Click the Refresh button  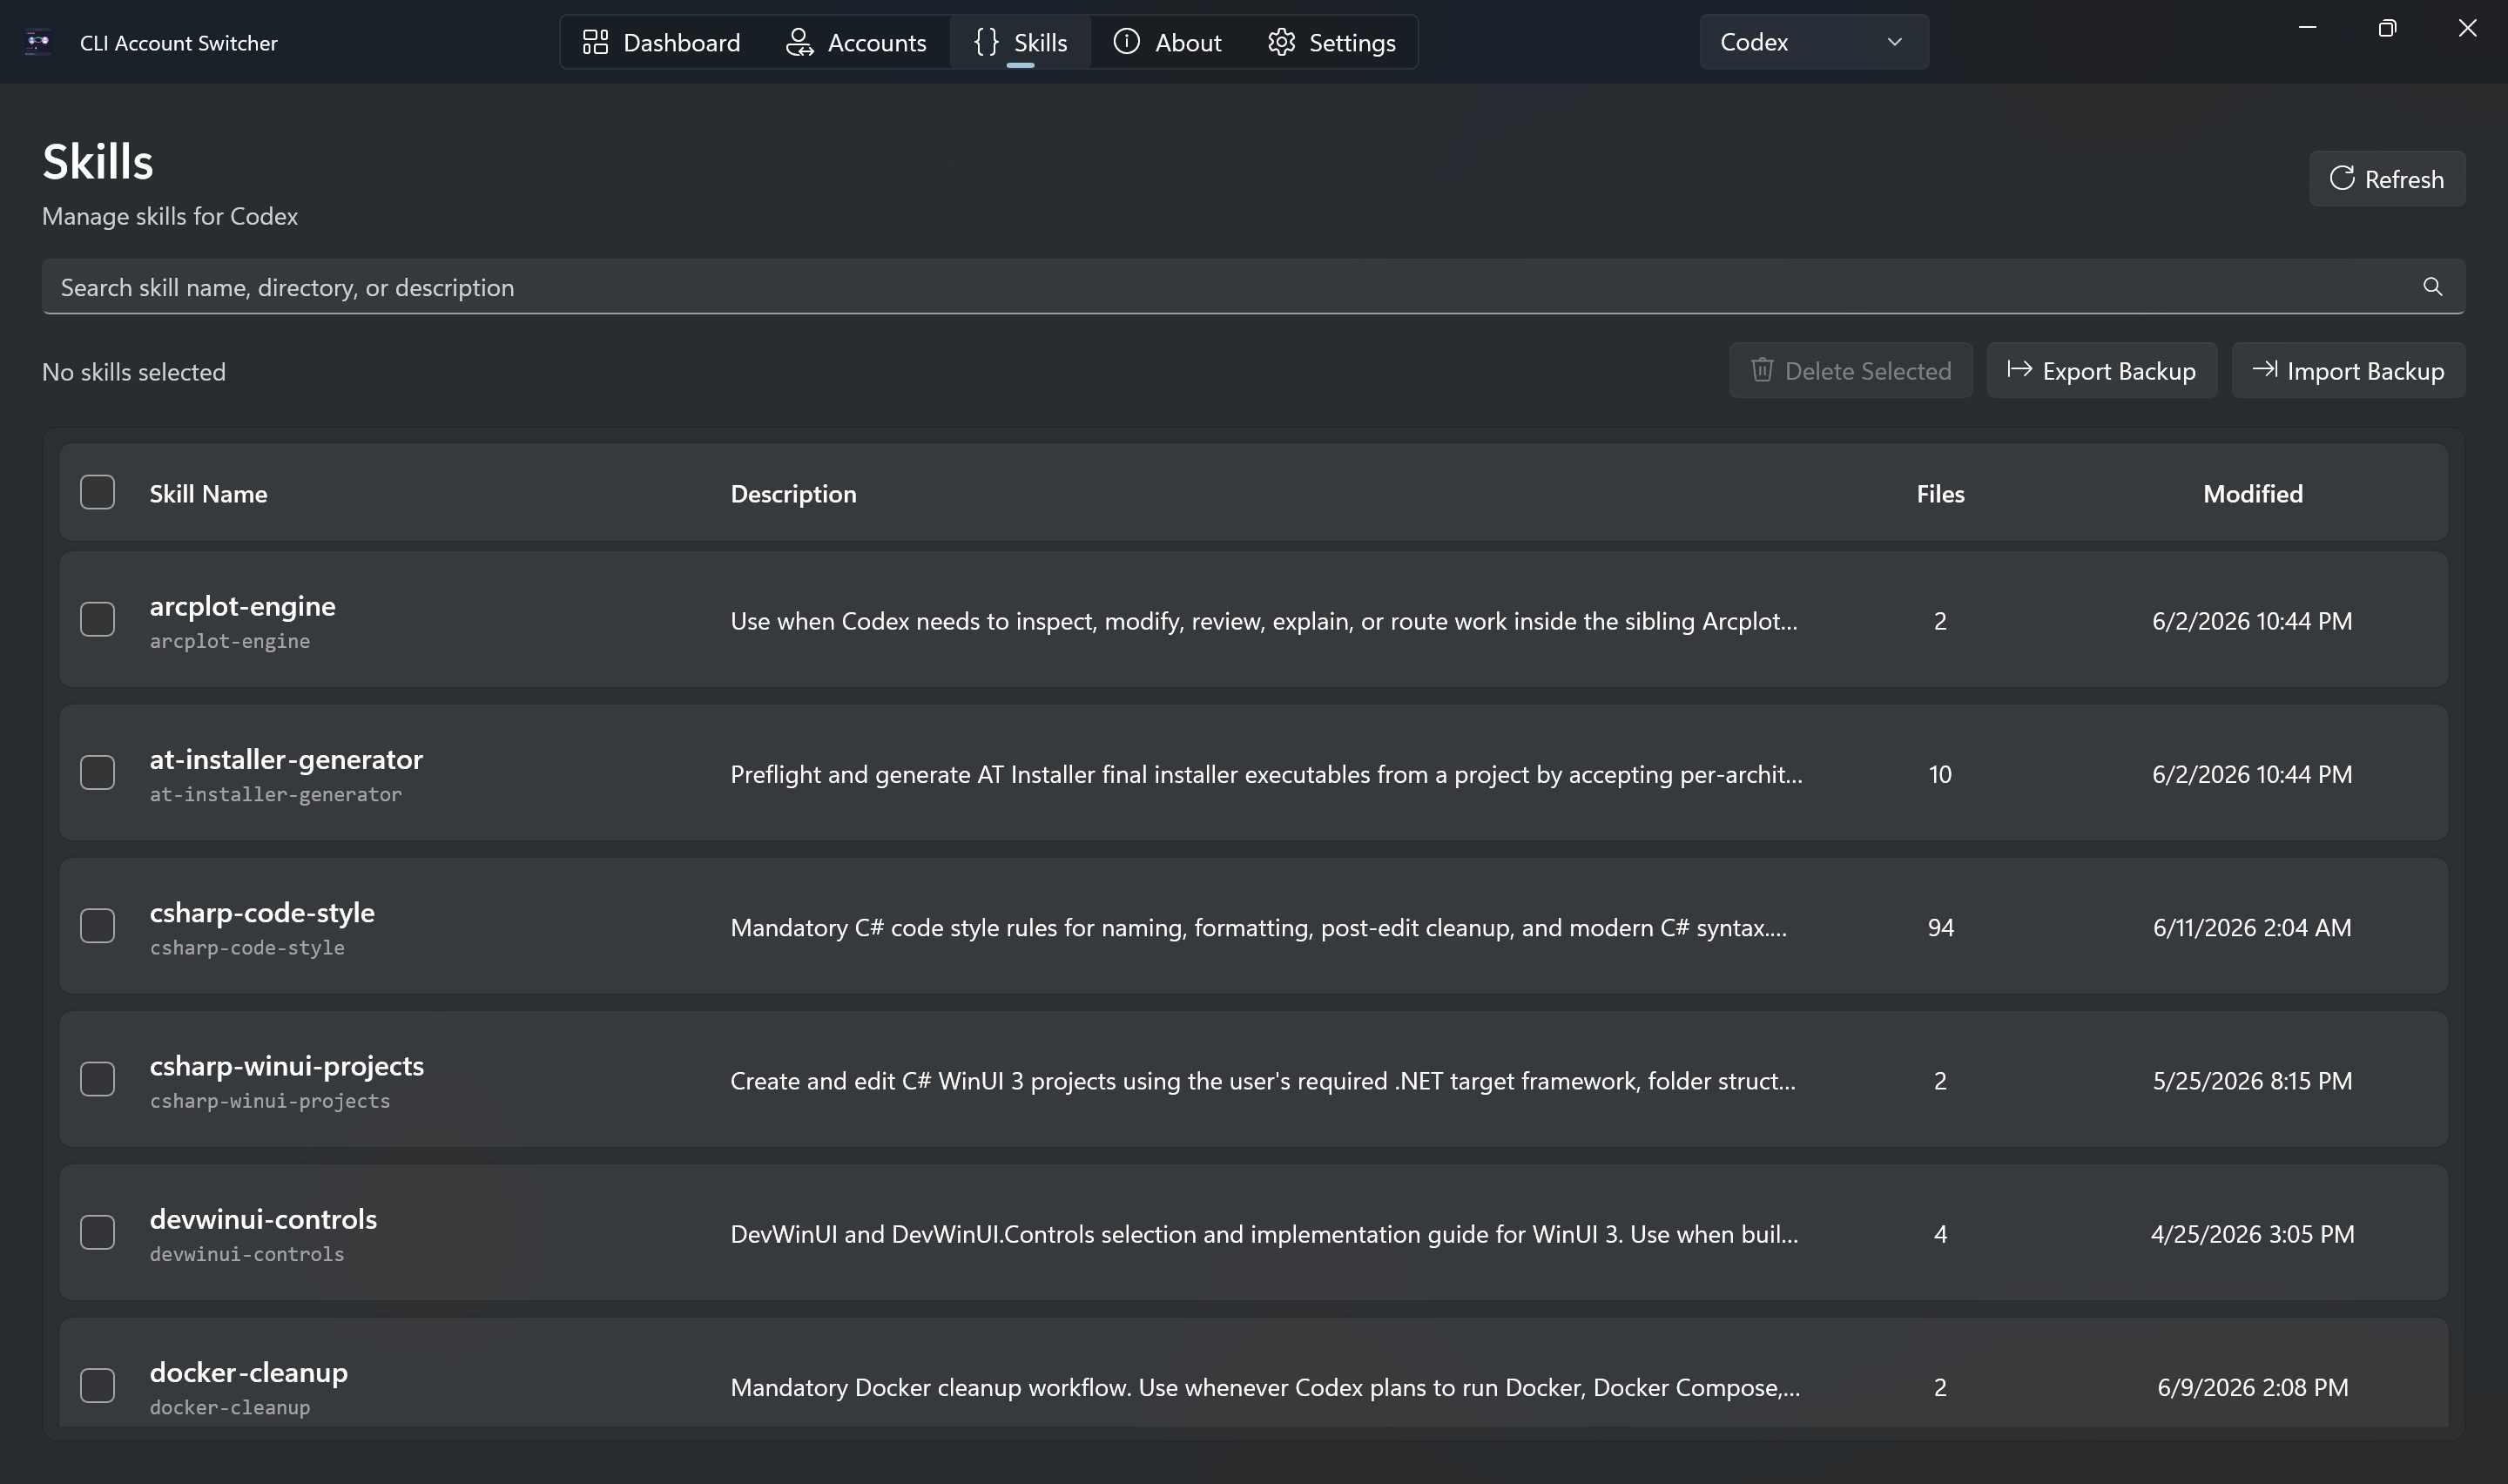coord(2386,179)
